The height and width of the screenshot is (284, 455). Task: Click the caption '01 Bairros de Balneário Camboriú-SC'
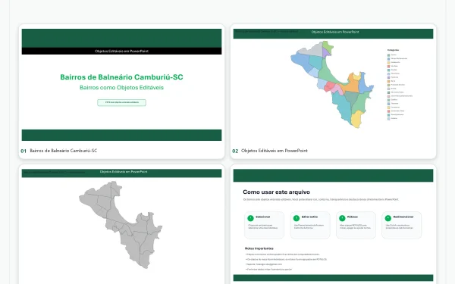[x=59, y=151]
